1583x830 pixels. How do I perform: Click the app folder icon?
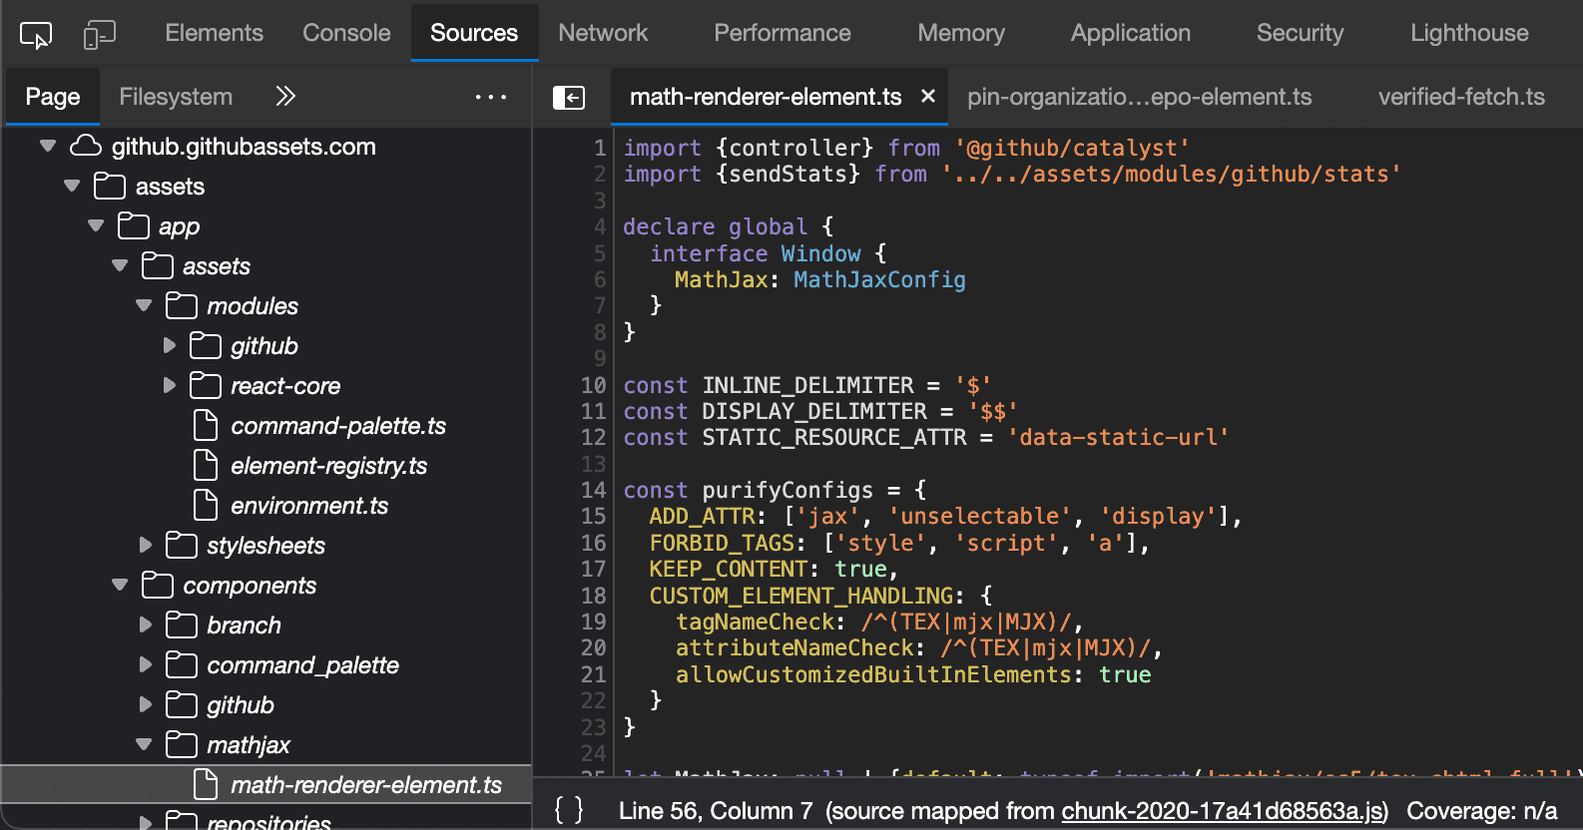pos(134,225)
